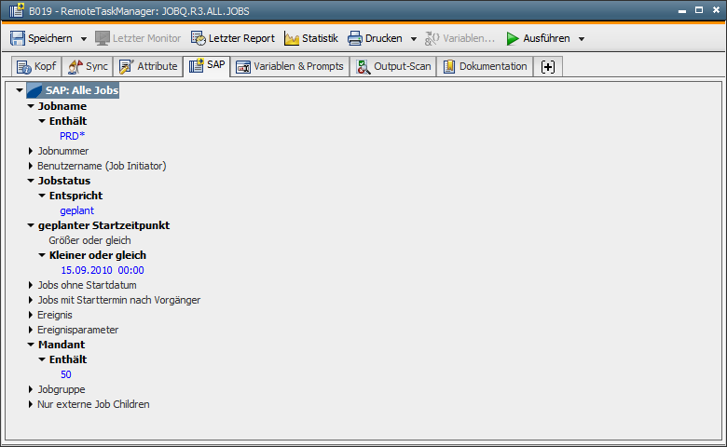The height and width of the screenshot is (447, 727).
Task: Collapse Kleiner oder gleich node
Action: click(42, 255)
